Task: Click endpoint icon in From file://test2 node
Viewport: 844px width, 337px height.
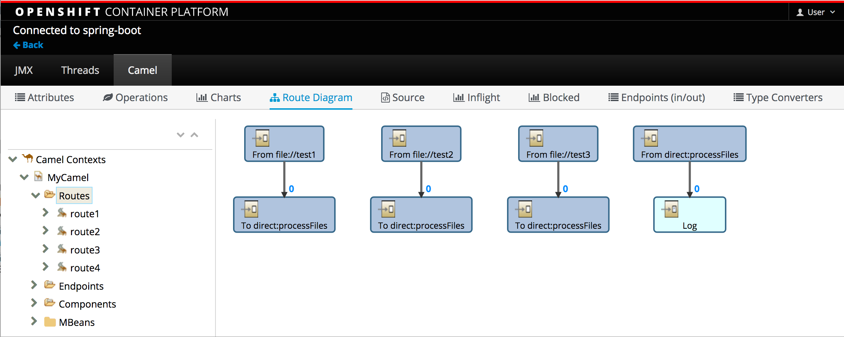Action: click(398, 138)
